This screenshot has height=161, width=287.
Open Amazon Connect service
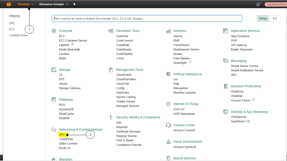[x=184, y=130]
